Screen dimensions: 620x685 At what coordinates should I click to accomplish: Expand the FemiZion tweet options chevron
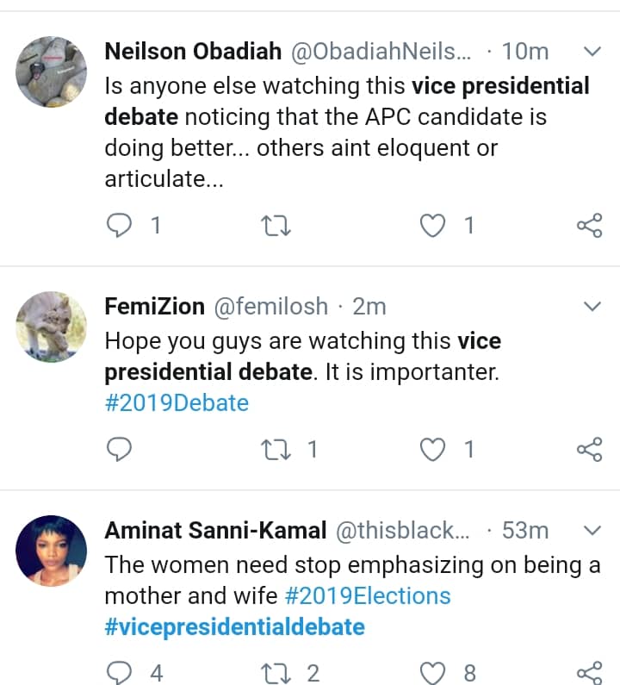pyautogui.click(x=592, y=306)
